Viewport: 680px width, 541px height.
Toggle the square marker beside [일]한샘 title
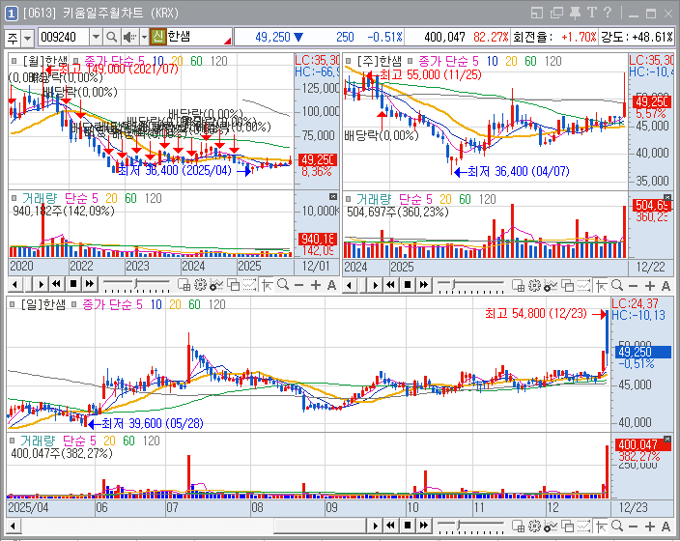click(x=13, y=304)
